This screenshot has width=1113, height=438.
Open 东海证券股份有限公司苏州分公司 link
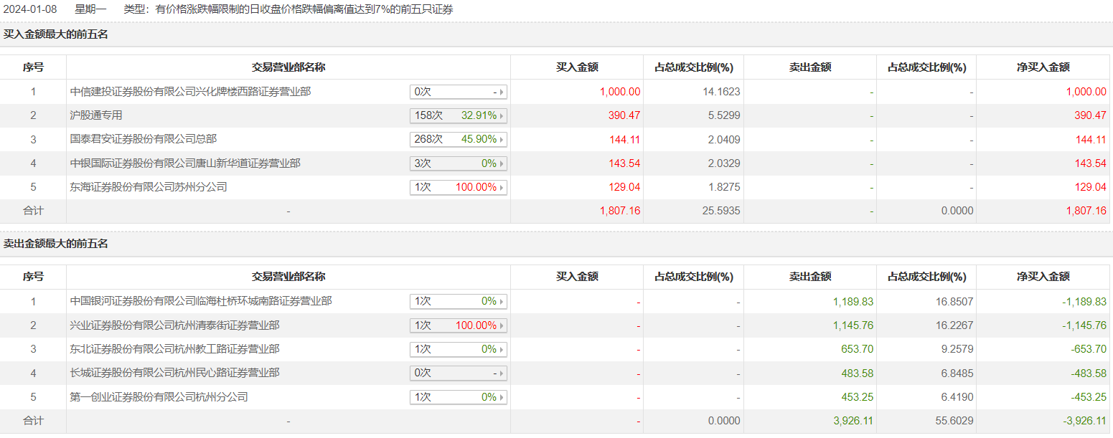click(149, 187)
